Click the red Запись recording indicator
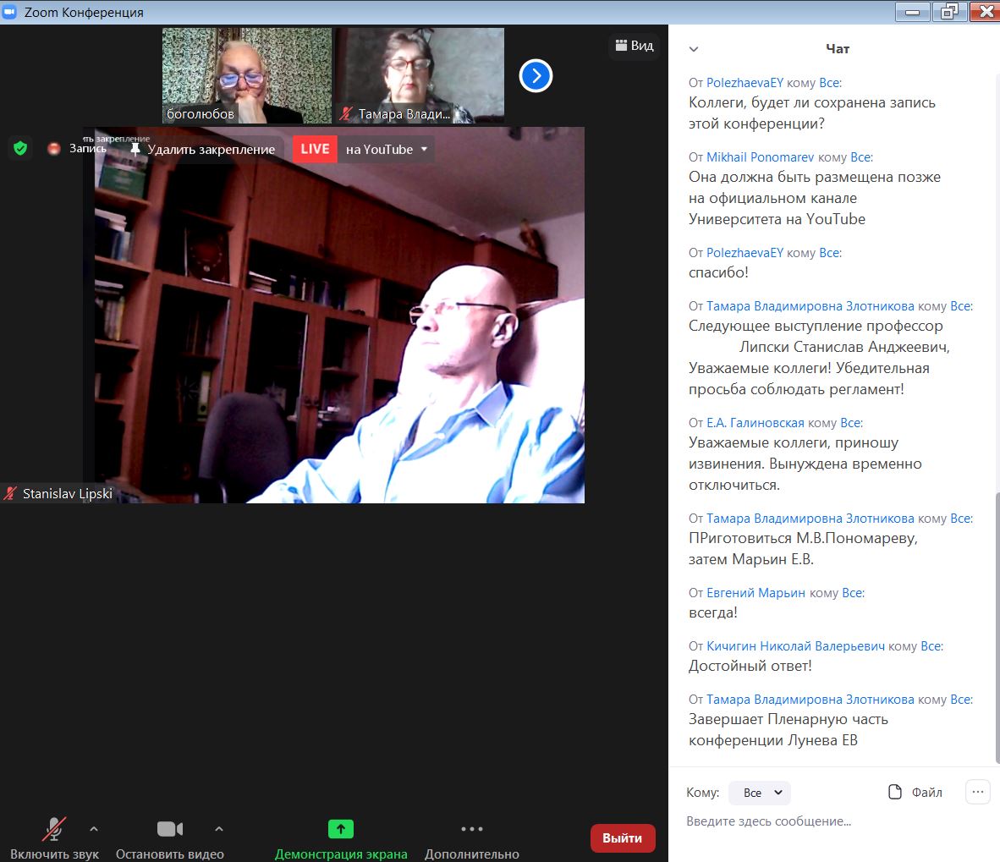 click(x=54, y=149)
